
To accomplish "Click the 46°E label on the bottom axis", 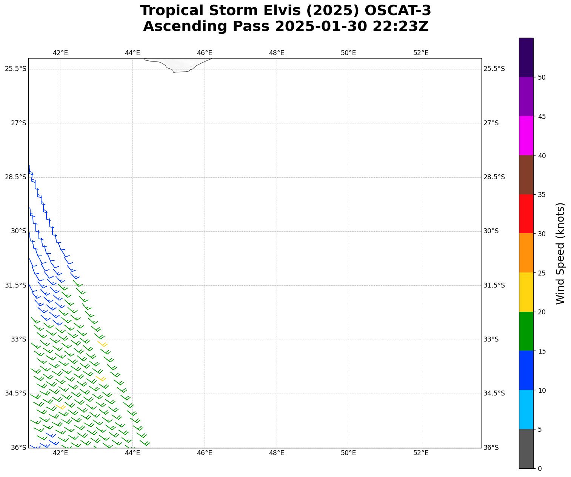I will coord(205,452).
